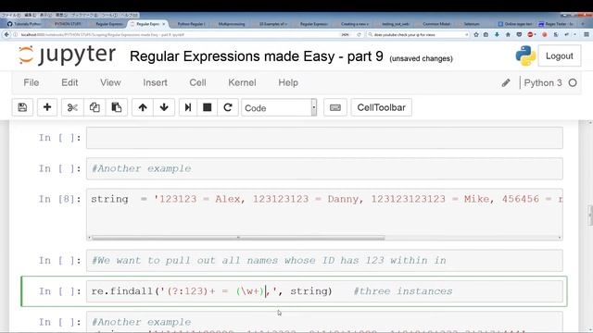The height and width of the screenshot is (333, 593).
Task: Click the Jupyter logo
Action: click(x=67, y=55)
